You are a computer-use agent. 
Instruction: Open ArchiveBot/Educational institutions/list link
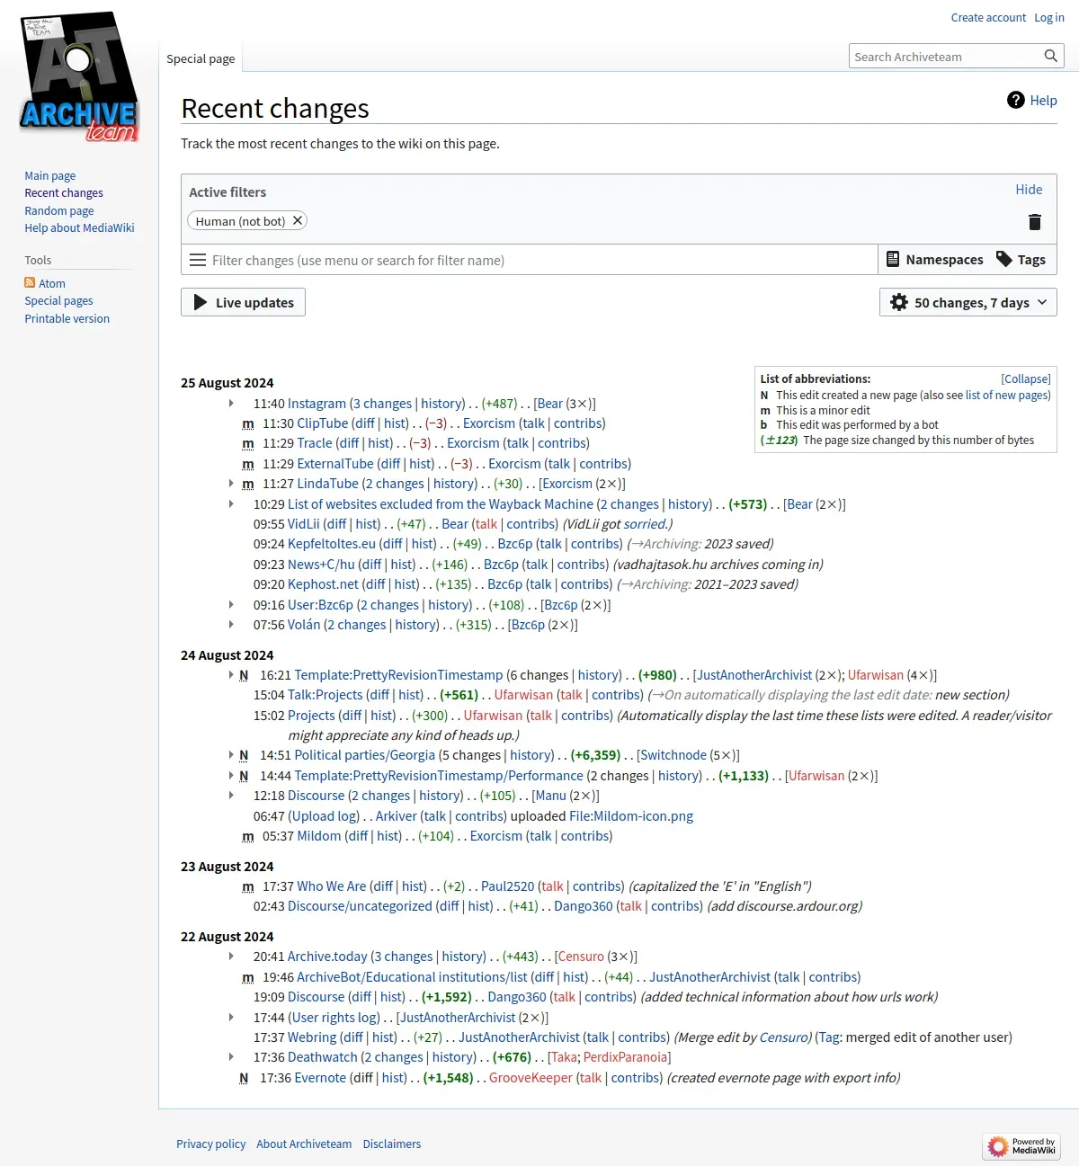(412, 977)
